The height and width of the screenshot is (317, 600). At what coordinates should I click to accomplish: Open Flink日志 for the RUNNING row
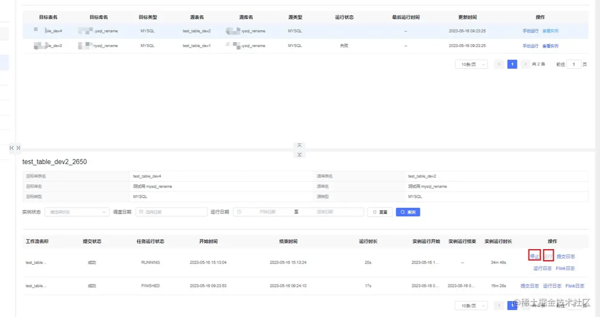coord(565,268)
